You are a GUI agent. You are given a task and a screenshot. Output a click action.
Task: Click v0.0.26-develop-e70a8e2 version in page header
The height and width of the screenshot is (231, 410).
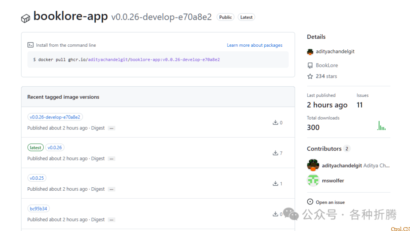[161, 17]
